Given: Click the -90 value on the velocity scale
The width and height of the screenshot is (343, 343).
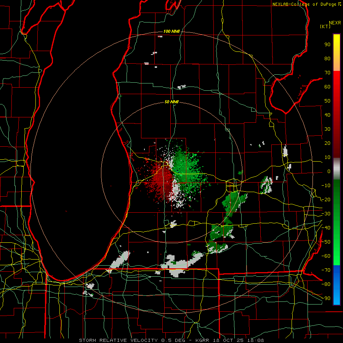Looking at the screenshot, I should [326, 298].
